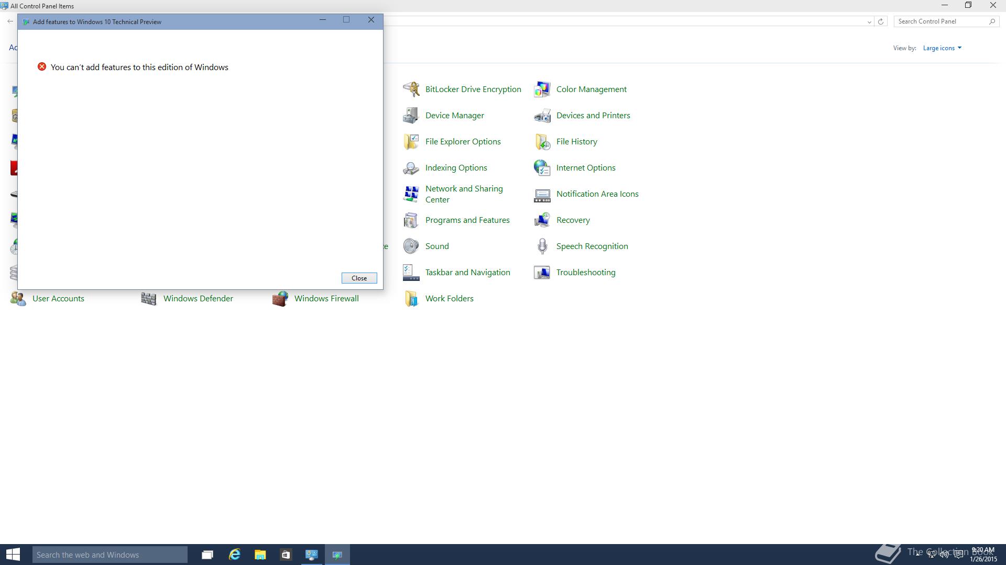1006x565 pixels.
Task: Open Indexing Options icon
Action: click(x=411, y=168)
